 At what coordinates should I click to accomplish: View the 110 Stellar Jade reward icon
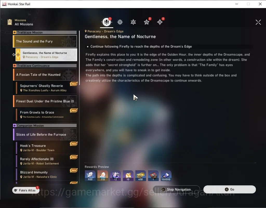coord(103,175)
